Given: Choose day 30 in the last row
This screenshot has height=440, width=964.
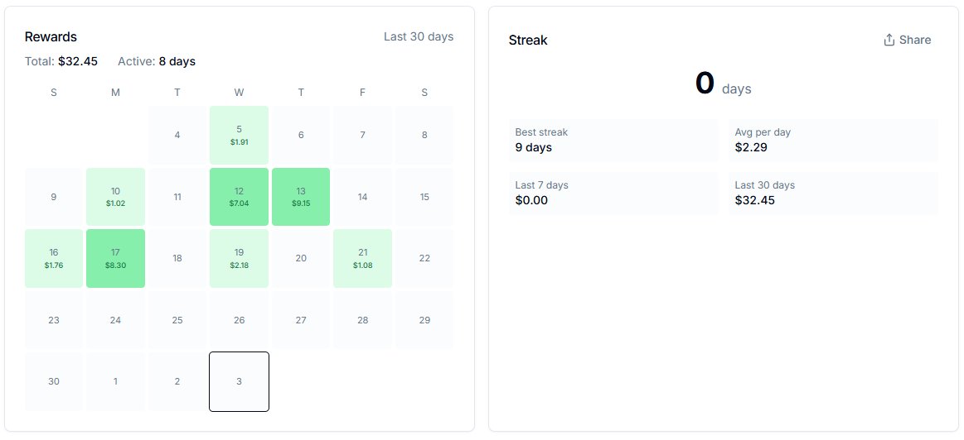Looking at the screenshot, I should pyautogui.click(x=54, y=382).
